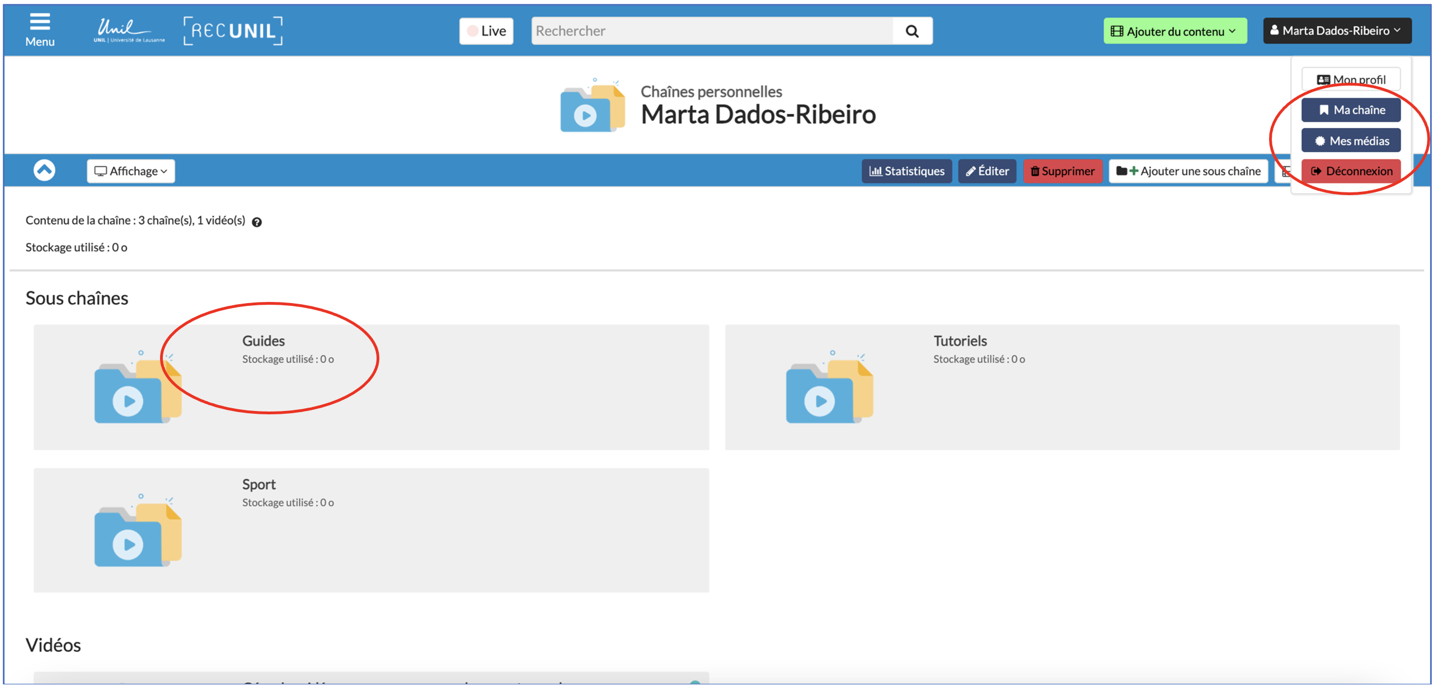Image resolution: width=1438 pixels, height=690 pixels.
Task: Expand Ajouter du contenu dropdown
Action: 1174,31
